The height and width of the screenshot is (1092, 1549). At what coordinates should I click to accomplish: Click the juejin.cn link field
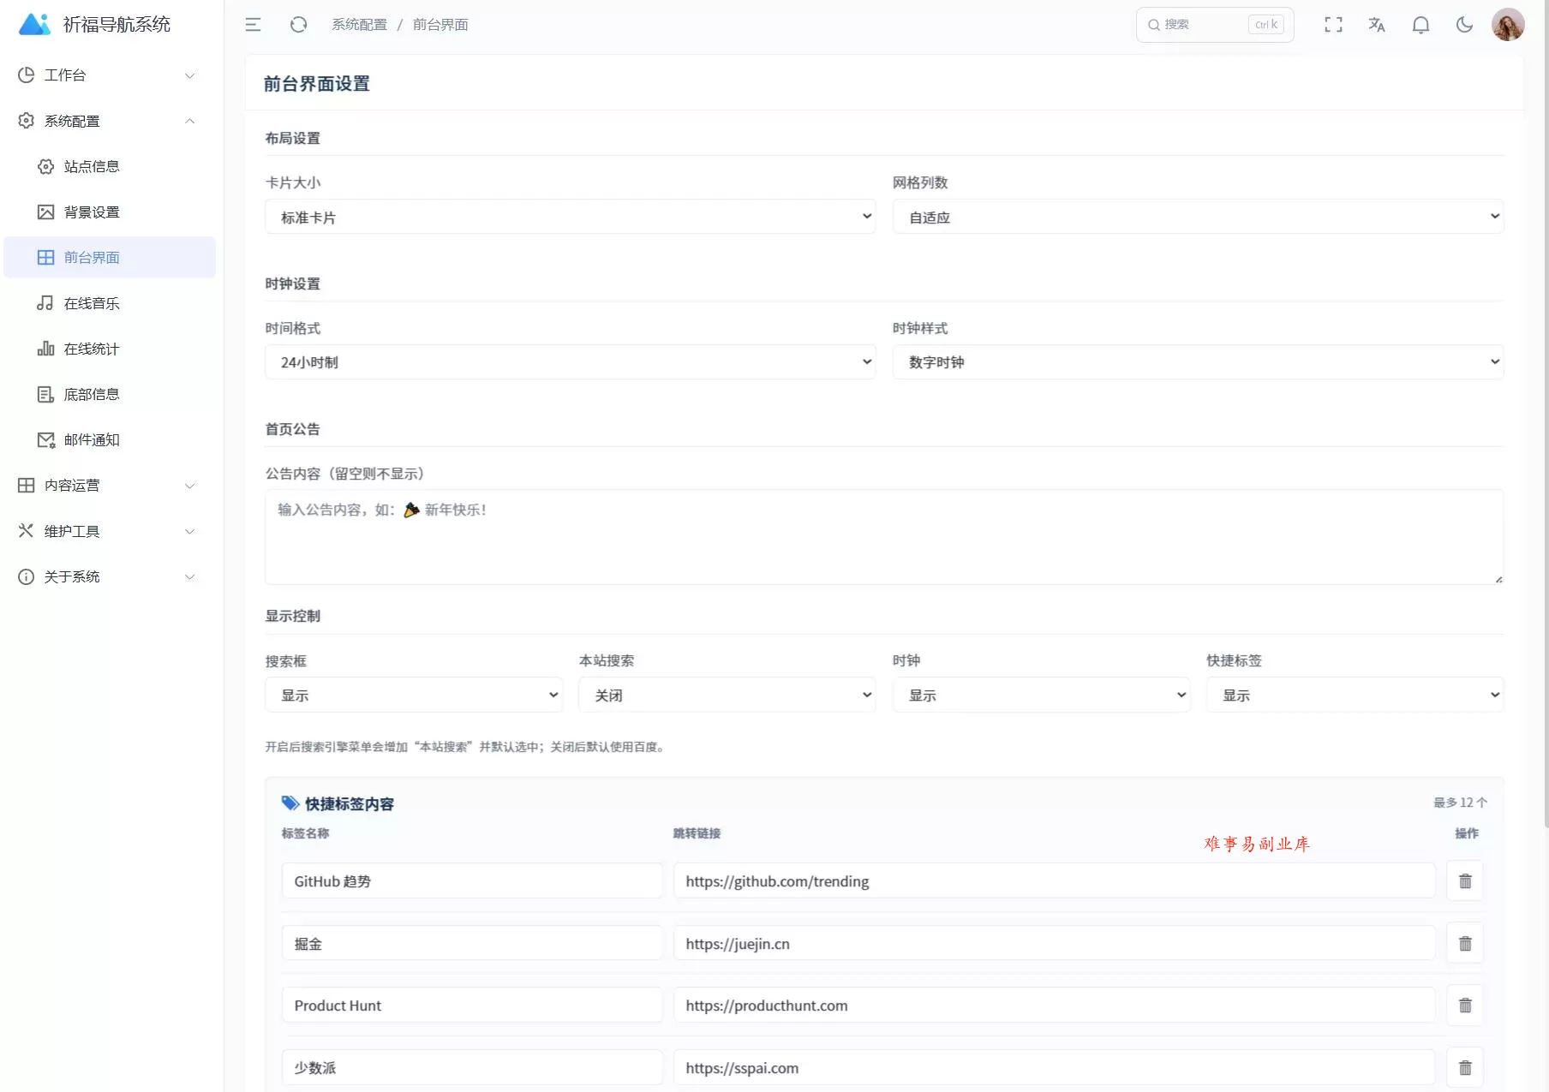tap(1055, 944)
